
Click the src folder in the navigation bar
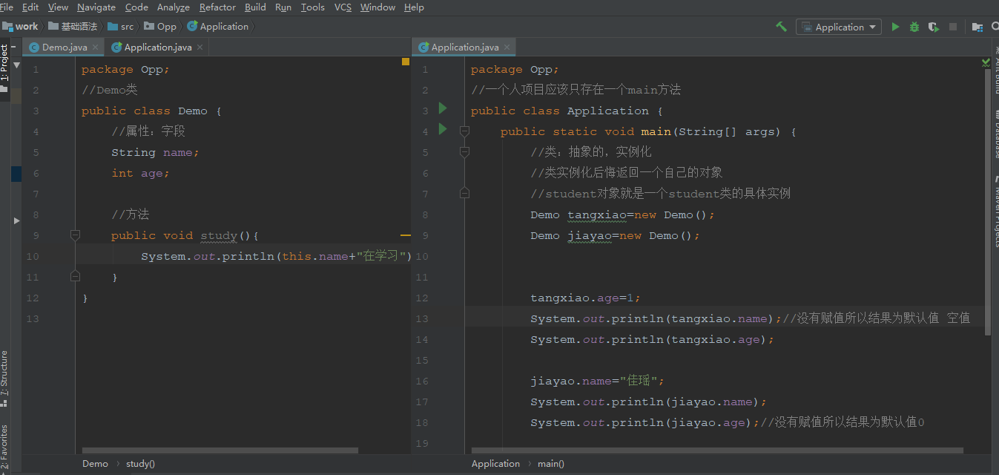point(127,26)
